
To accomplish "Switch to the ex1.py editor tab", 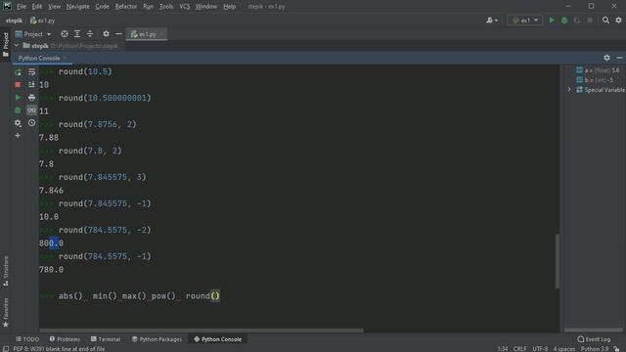I will (x=147, y=34).
